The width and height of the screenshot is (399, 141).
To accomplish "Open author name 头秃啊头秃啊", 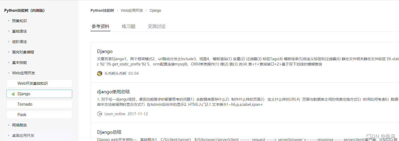I will click(x=115, y=73).
